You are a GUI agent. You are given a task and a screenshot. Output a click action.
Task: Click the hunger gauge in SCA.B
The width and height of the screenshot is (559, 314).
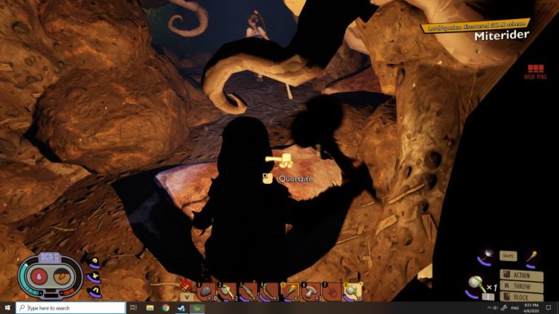(x=63, y=275)
